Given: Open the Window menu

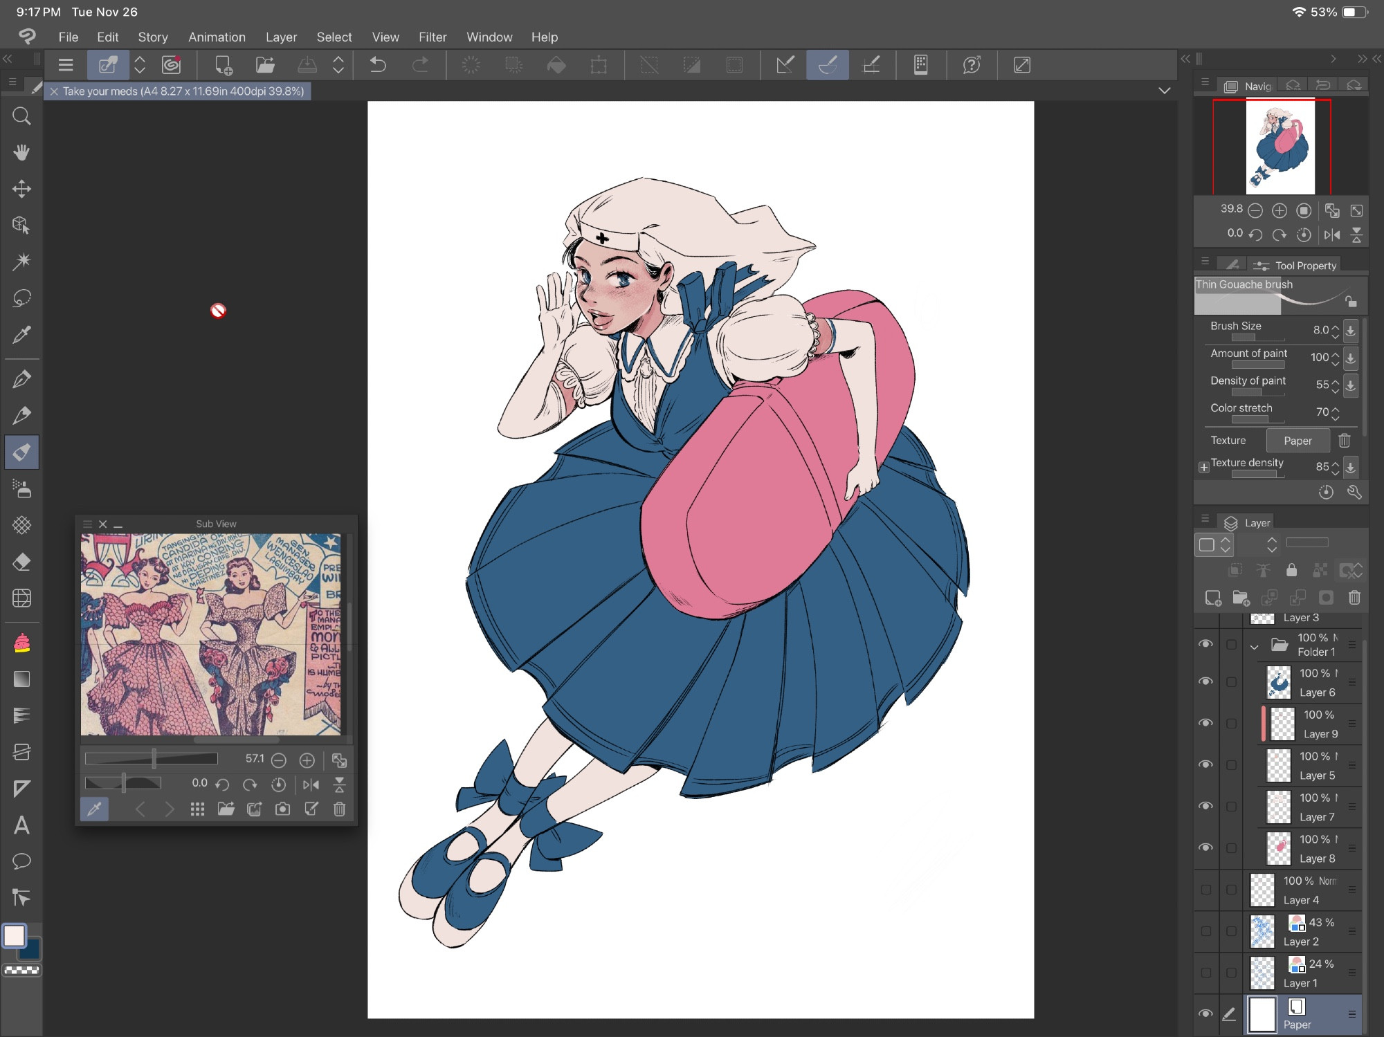Looking at the screenshot, I should click(489, 37).
